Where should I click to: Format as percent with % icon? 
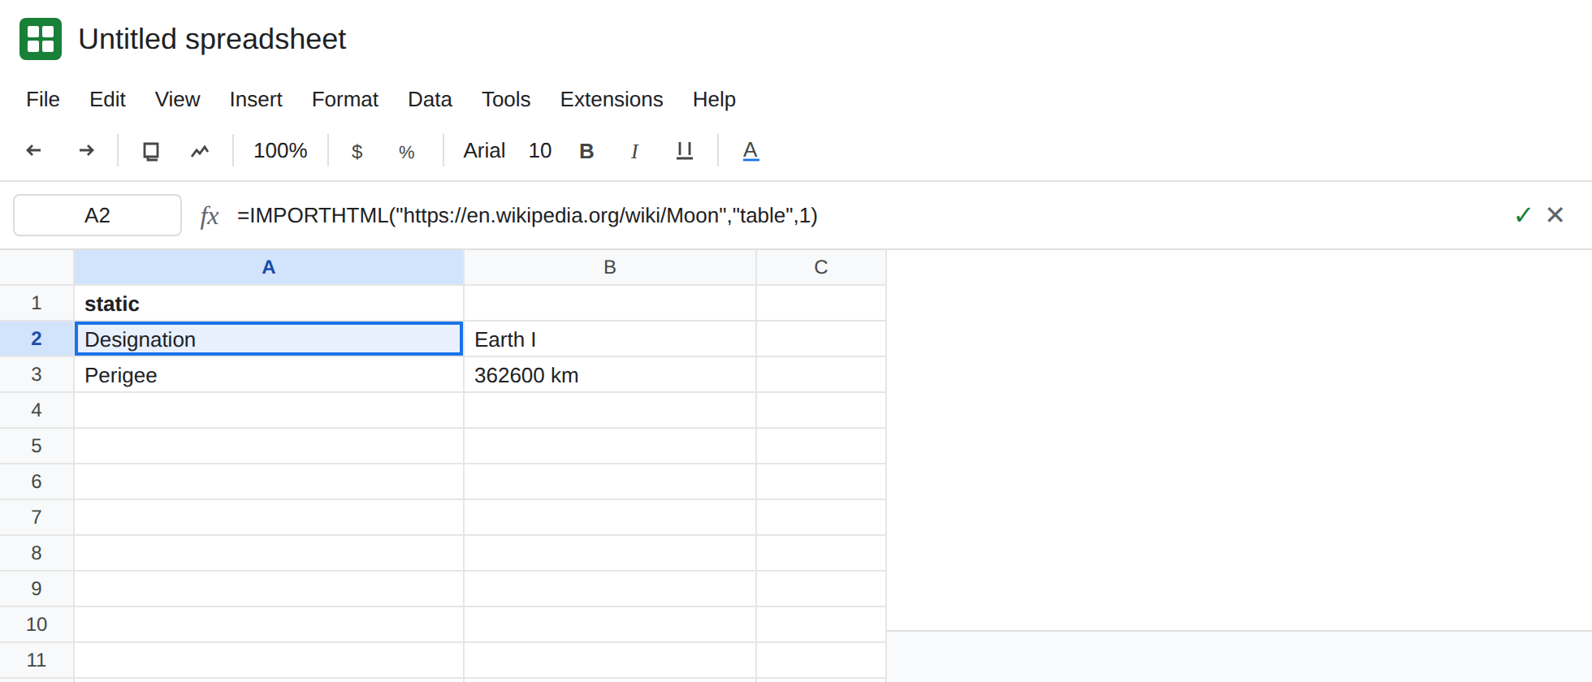[x=407, y=152]
